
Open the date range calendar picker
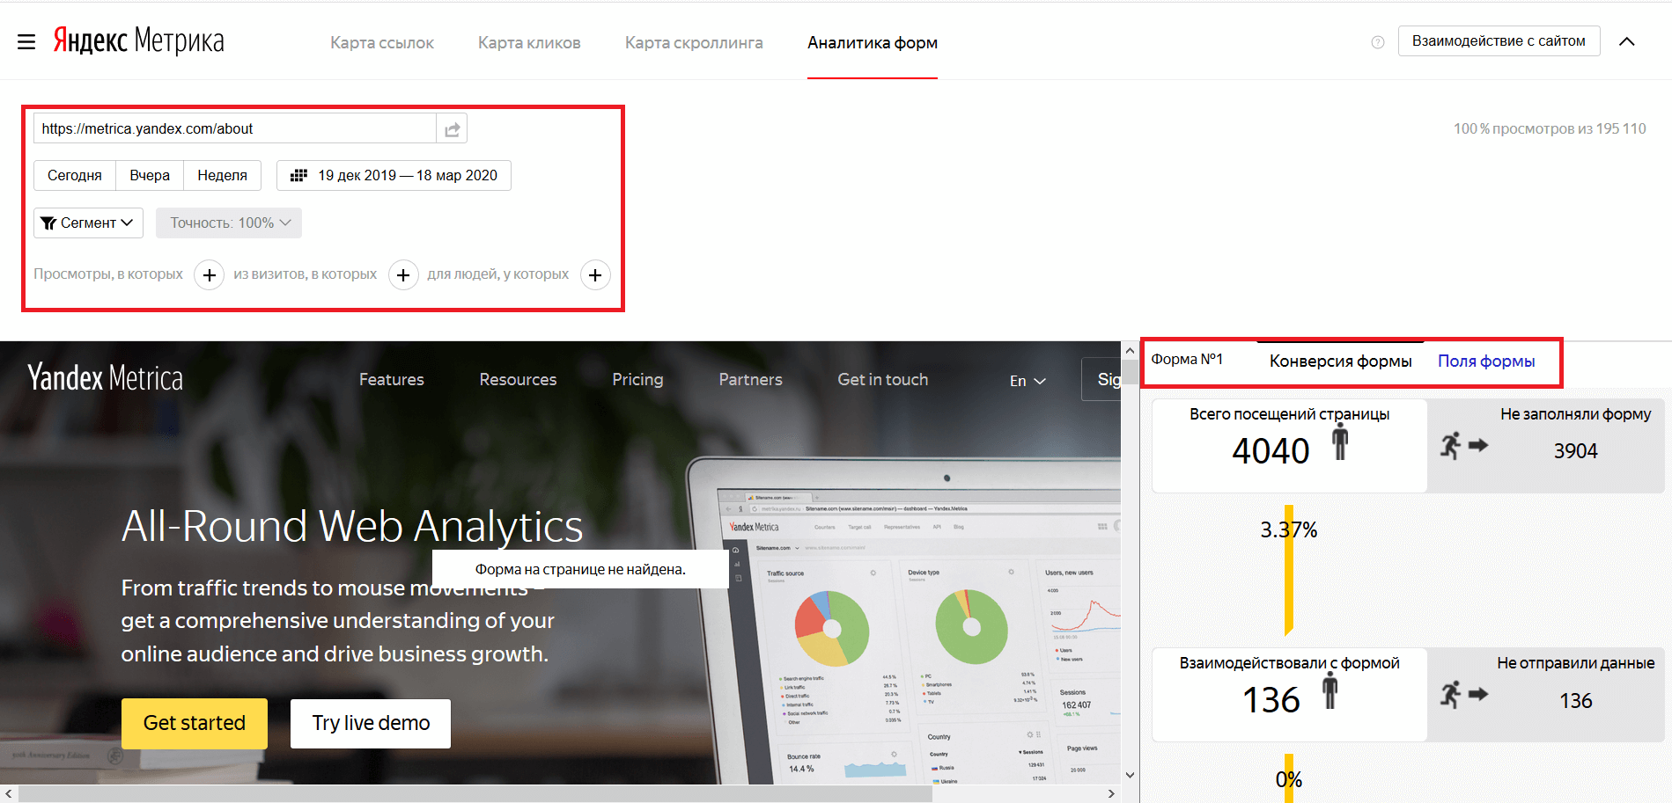coord(394,176)
